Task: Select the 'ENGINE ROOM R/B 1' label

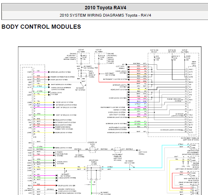Action: point(70,56)
